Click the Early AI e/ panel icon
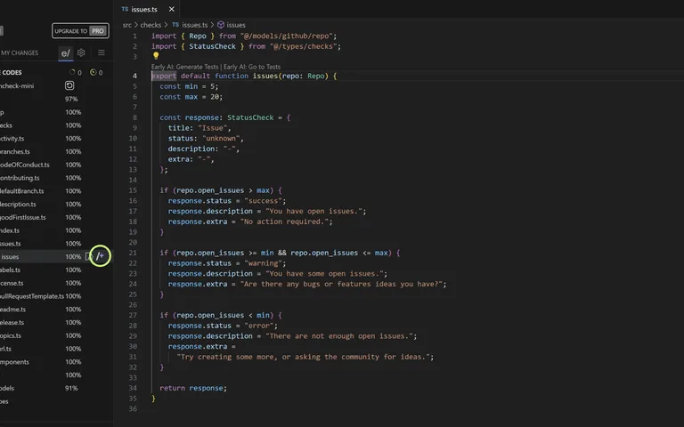Image resolution: width=684 pixels, height=427 pixels. pyautogui.click(x=65, y=53)
